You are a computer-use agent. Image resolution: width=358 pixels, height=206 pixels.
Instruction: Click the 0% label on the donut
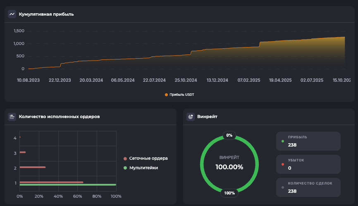coord(229,135)
